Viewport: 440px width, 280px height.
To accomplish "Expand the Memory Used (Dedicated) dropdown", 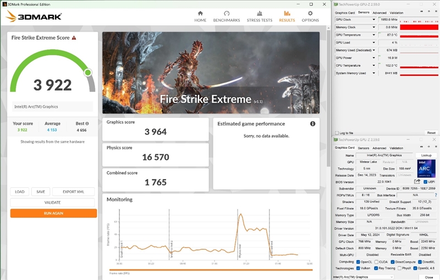I will tap(374, 50).
